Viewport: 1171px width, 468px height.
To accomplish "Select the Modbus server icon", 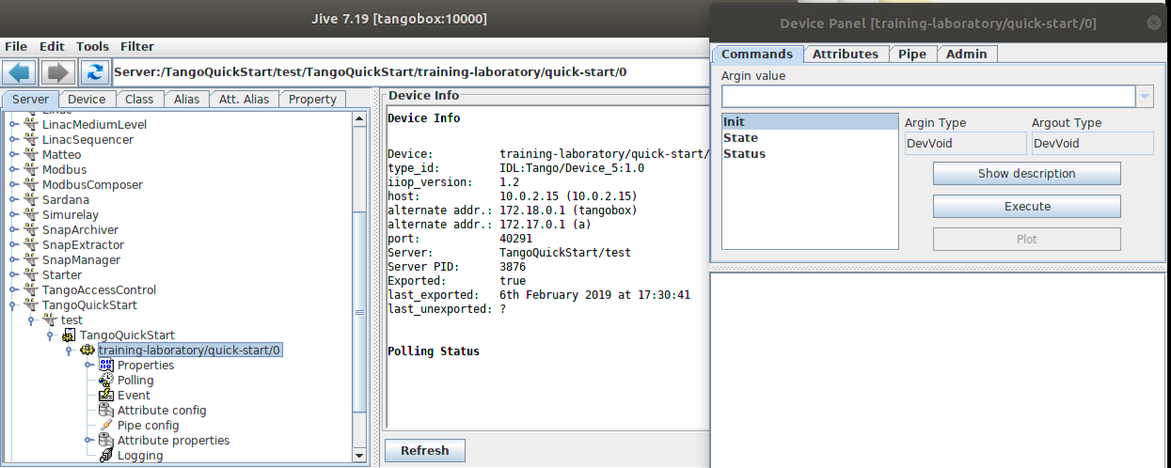I will point(31,170).
